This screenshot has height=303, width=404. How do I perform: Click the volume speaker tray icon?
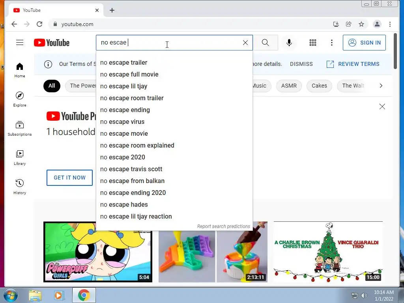(364, 296)
